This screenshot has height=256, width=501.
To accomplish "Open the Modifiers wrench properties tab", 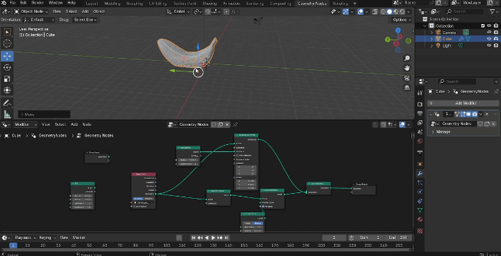I will coord(420,174).
